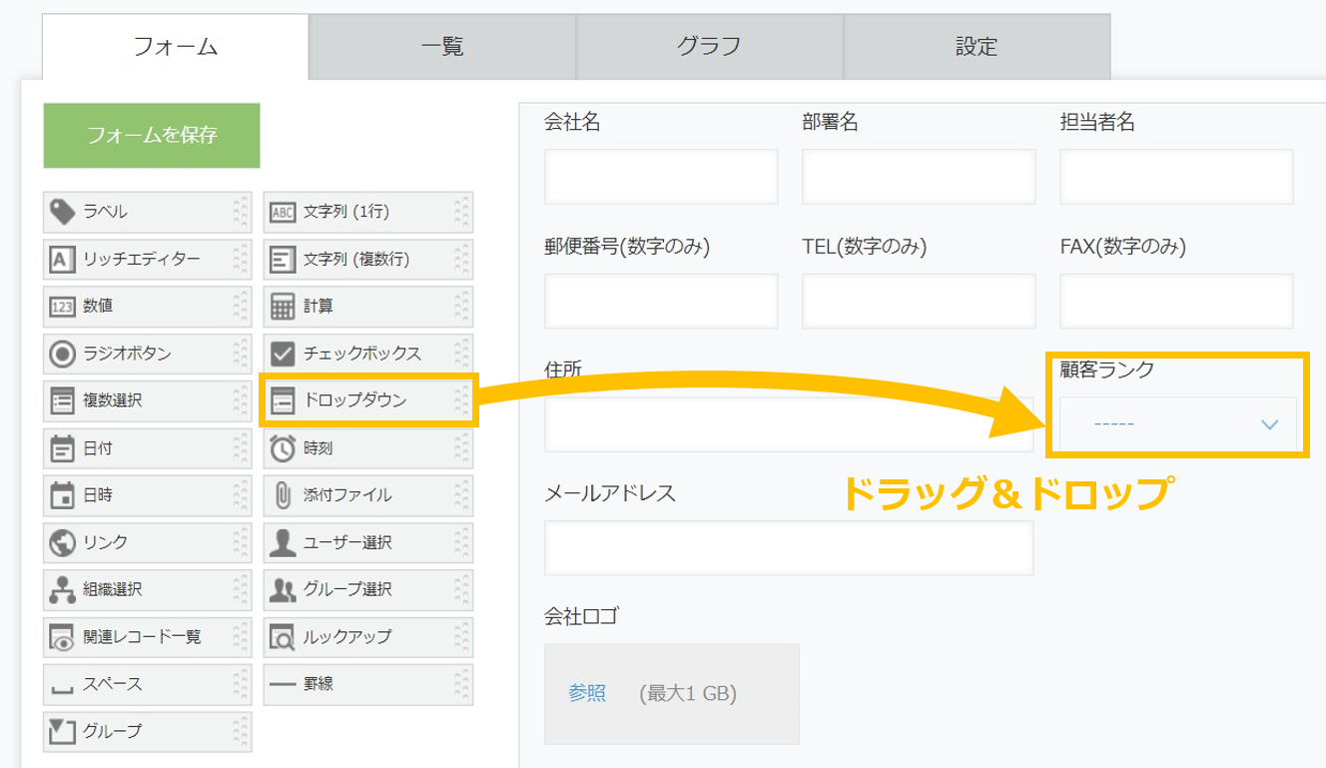Click the 添付ファイル paperclip icon

tap(283, 495)
